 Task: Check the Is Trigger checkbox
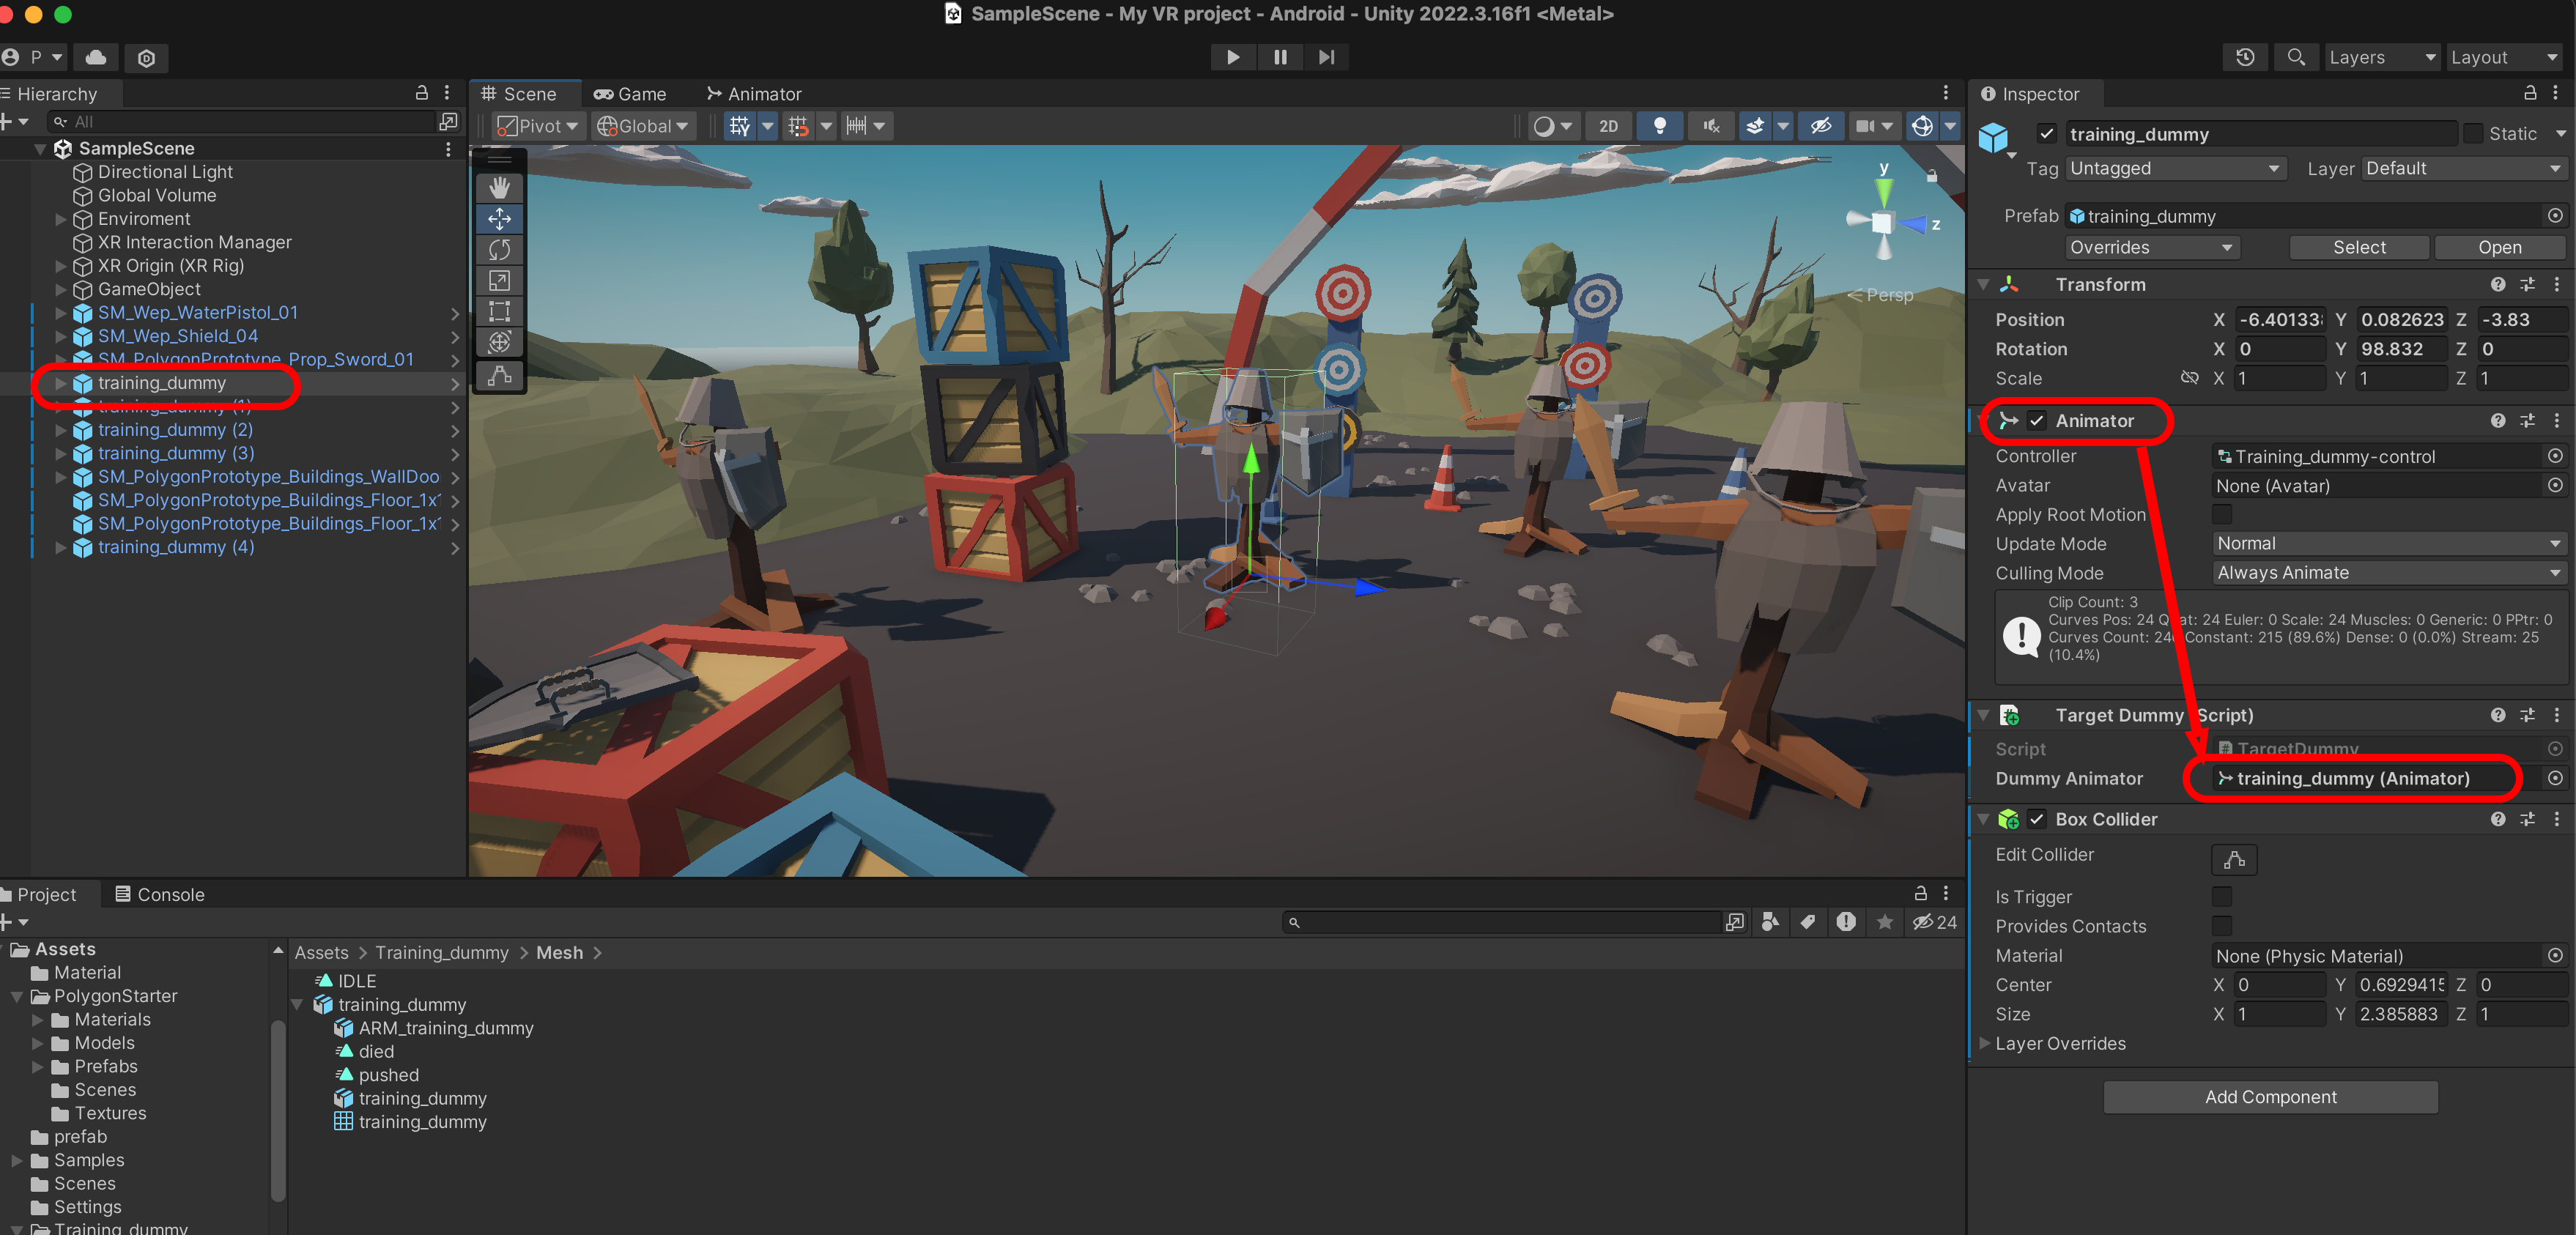2221,897
